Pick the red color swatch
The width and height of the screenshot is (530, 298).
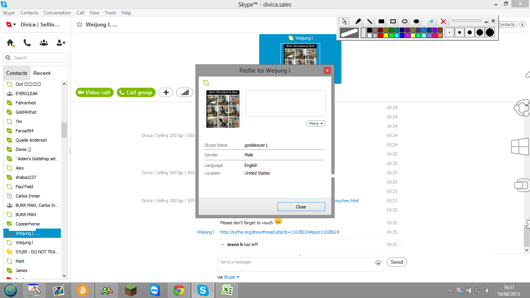pyautogui.click(x=380, y=35)
